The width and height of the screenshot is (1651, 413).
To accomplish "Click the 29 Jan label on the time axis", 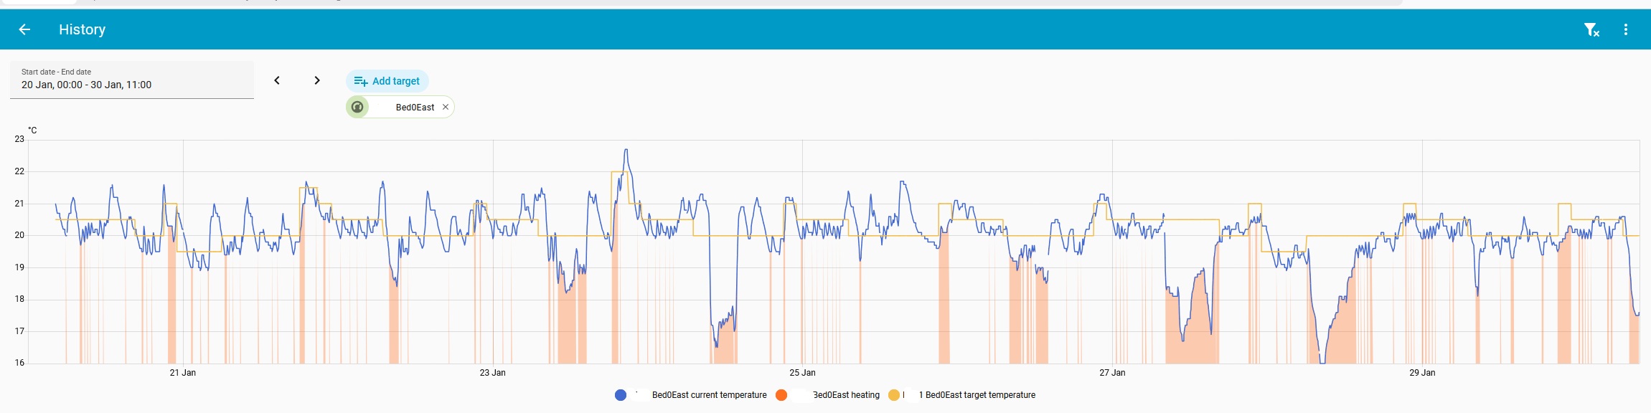I will [x=1422, y=373].
